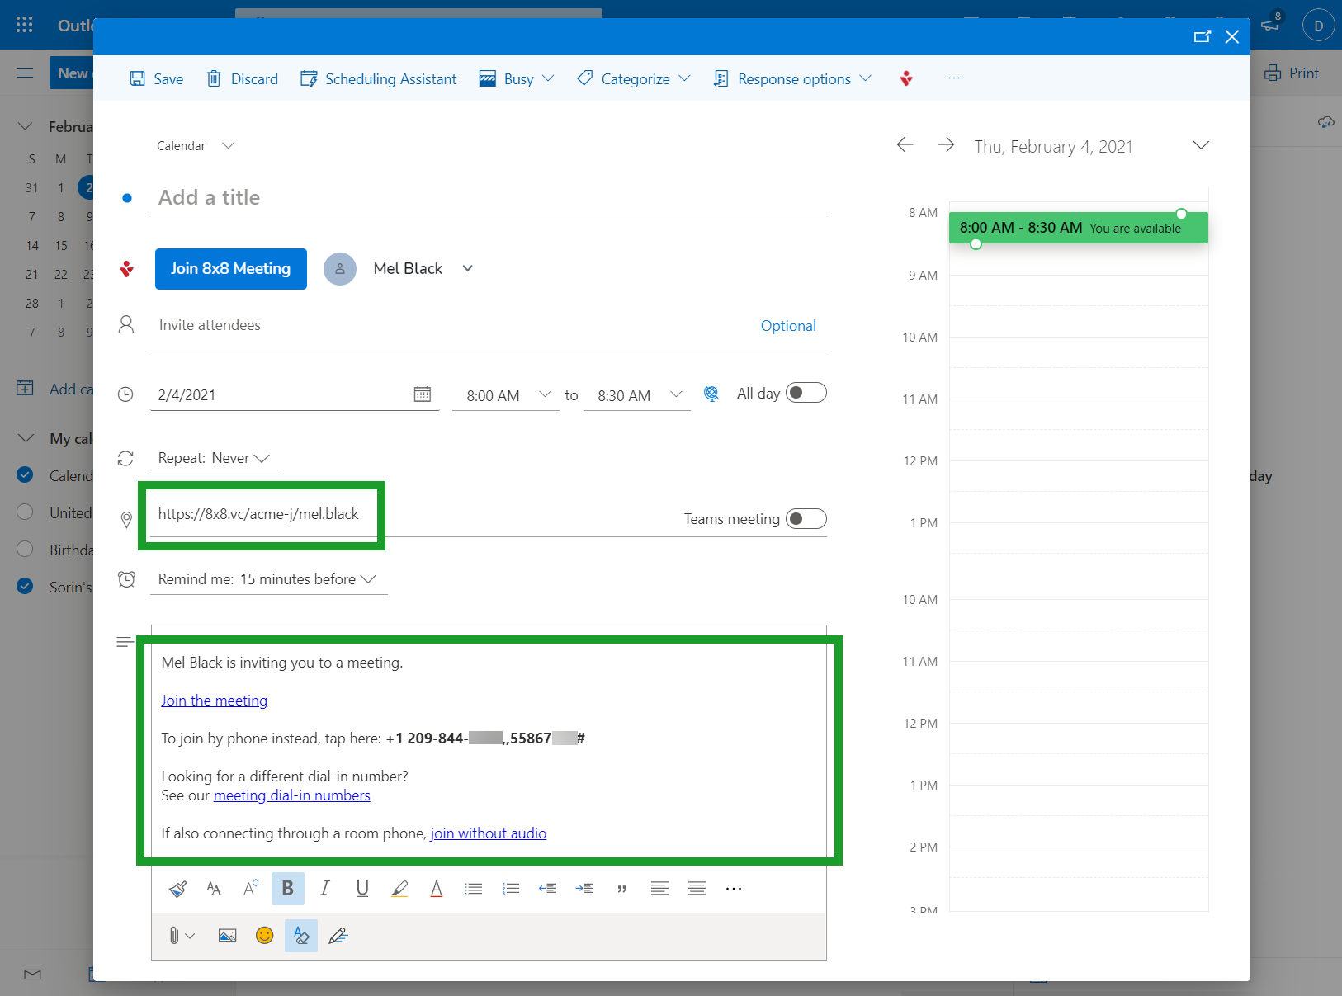1342x996 pixels.
Task: Click the draw/signature pen icon
Action: (338, 936)
